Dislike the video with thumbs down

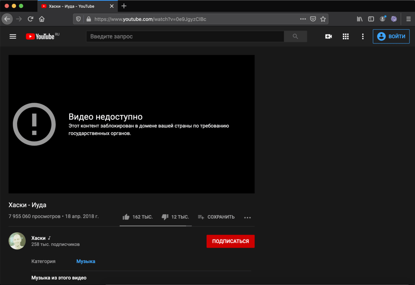pyautogui.click(x=165, y=217)
